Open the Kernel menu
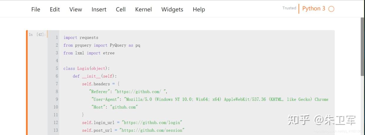Image resolution: width=365 pixels, height=135 pixels. click(143, 9)
